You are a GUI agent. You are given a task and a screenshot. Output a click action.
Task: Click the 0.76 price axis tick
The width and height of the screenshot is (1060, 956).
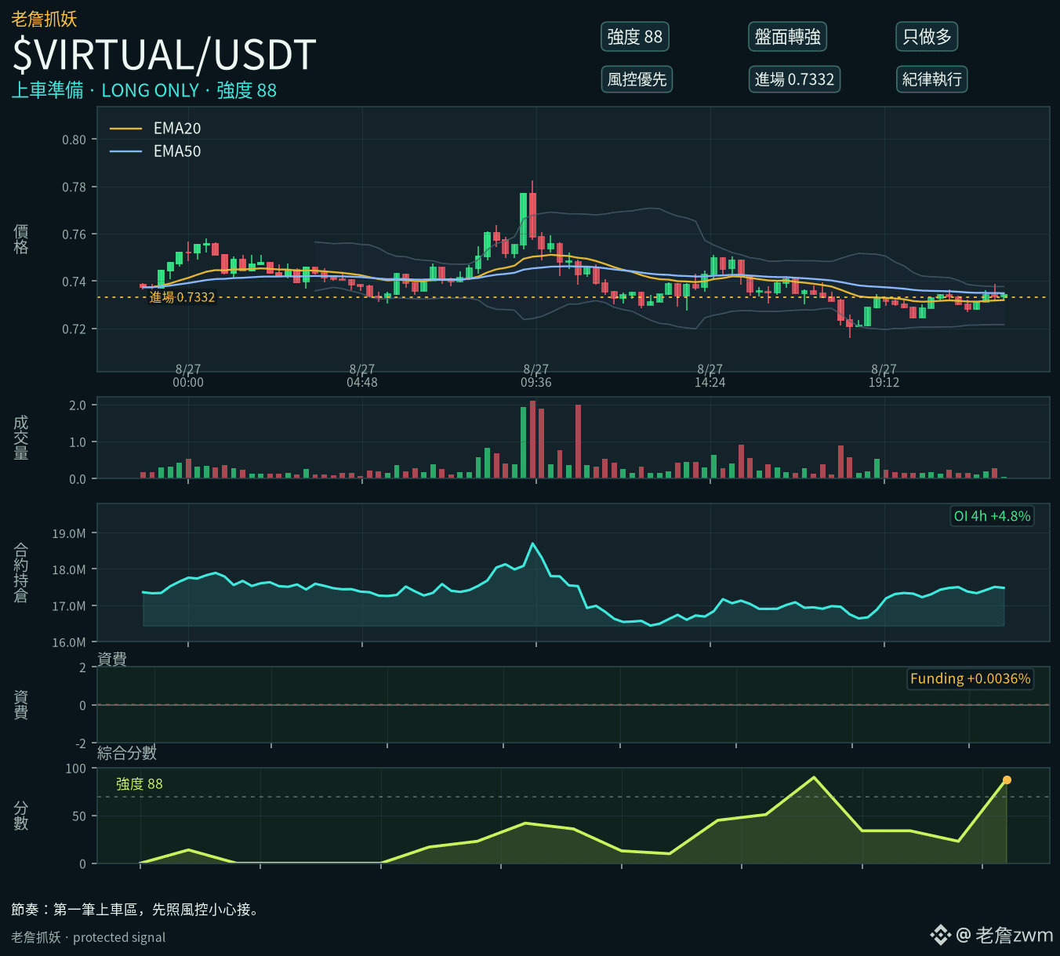[x=74, y=234]
